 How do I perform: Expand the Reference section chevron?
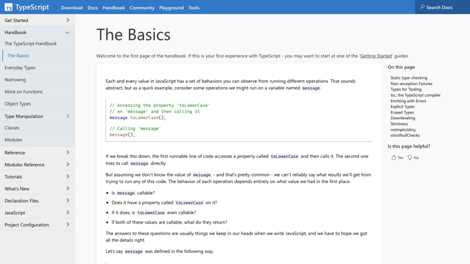[x=68, y=152]
